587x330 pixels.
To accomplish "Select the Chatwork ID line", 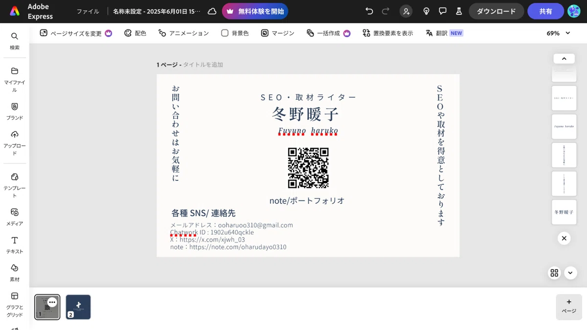I will 212,232.
